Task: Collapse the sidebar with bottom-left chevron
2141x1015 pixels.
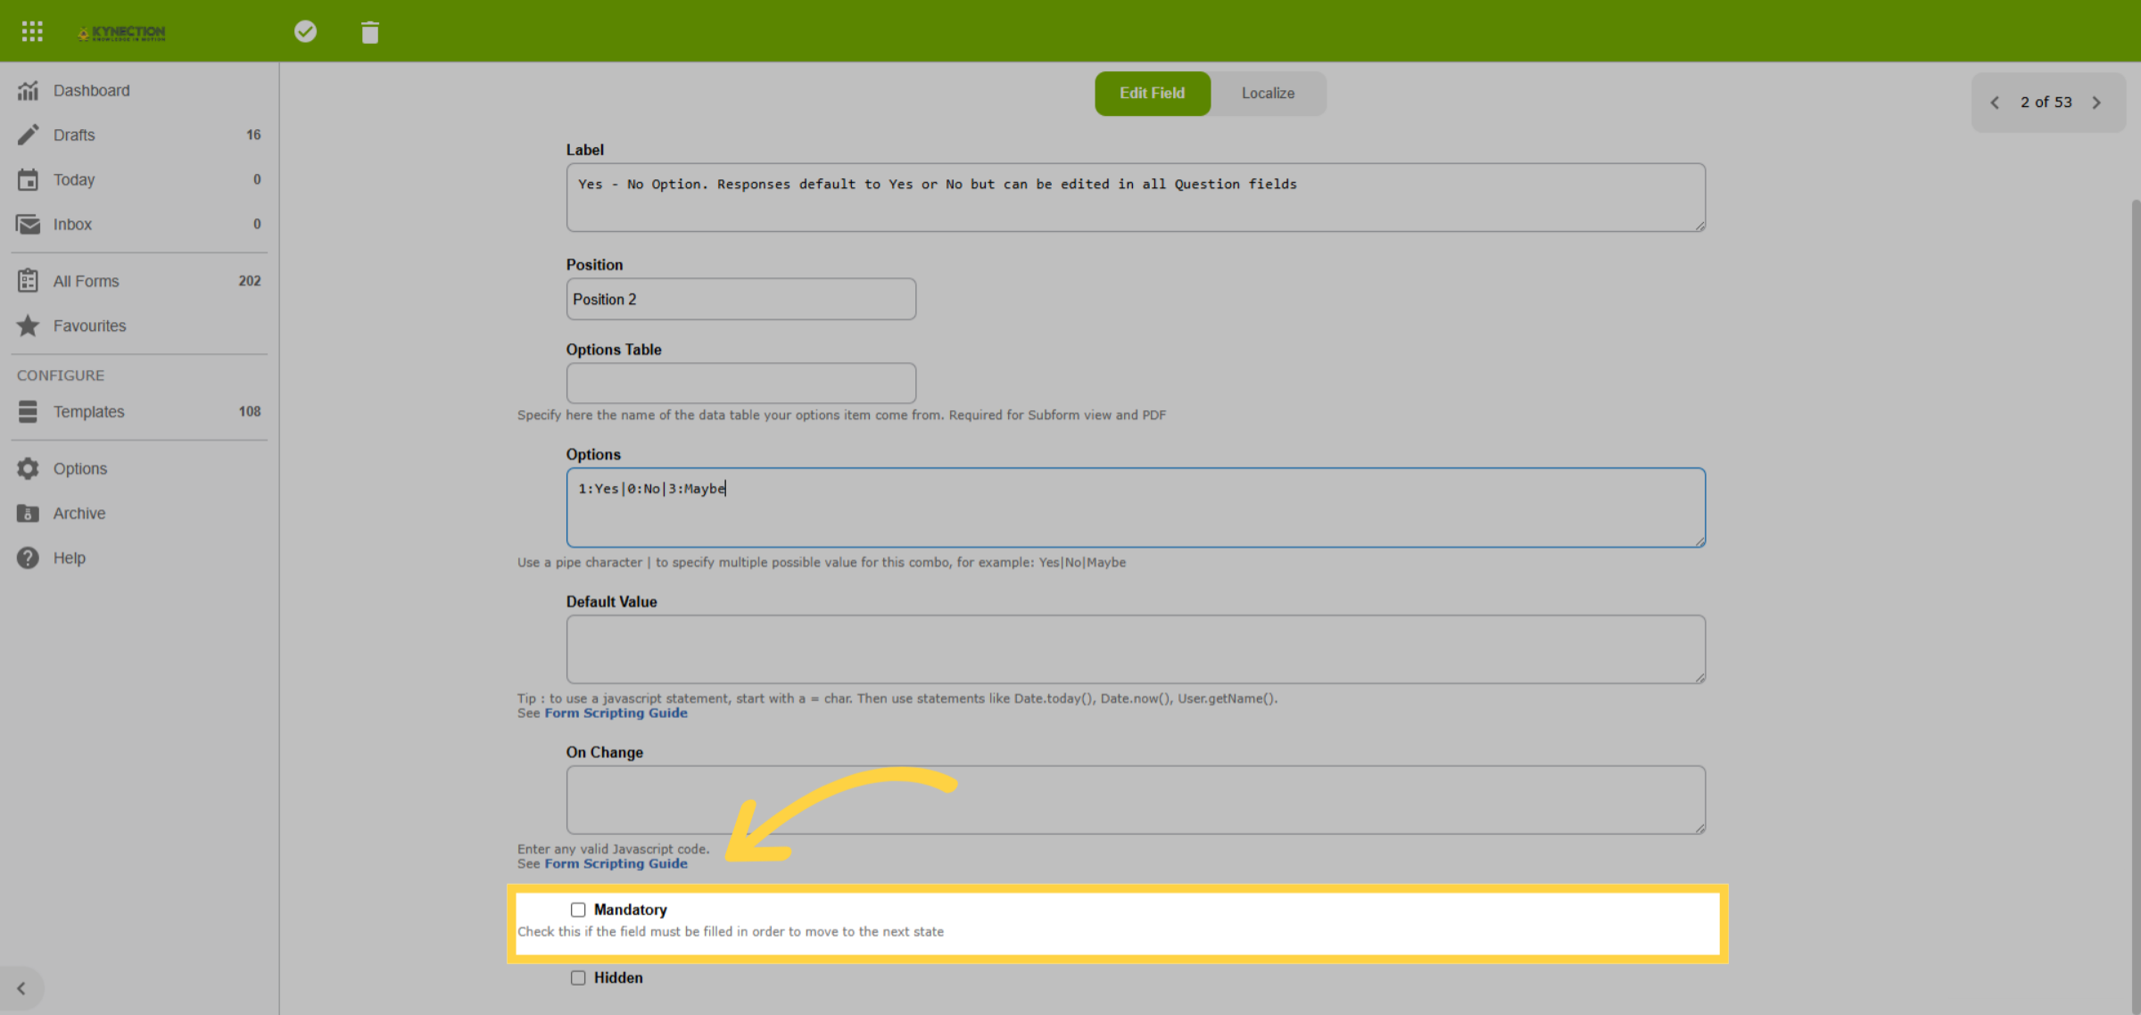Action: [21, 988]
